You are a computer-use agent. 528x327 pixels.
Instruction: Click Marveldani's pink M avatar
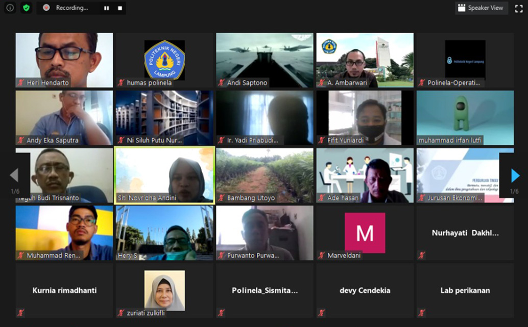click(x=365, y=233)
